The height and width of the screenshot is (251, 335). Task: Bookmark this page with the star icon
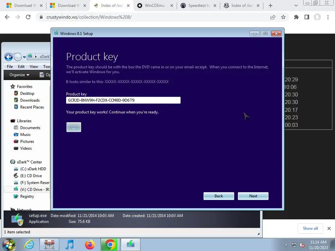(283, 17)
